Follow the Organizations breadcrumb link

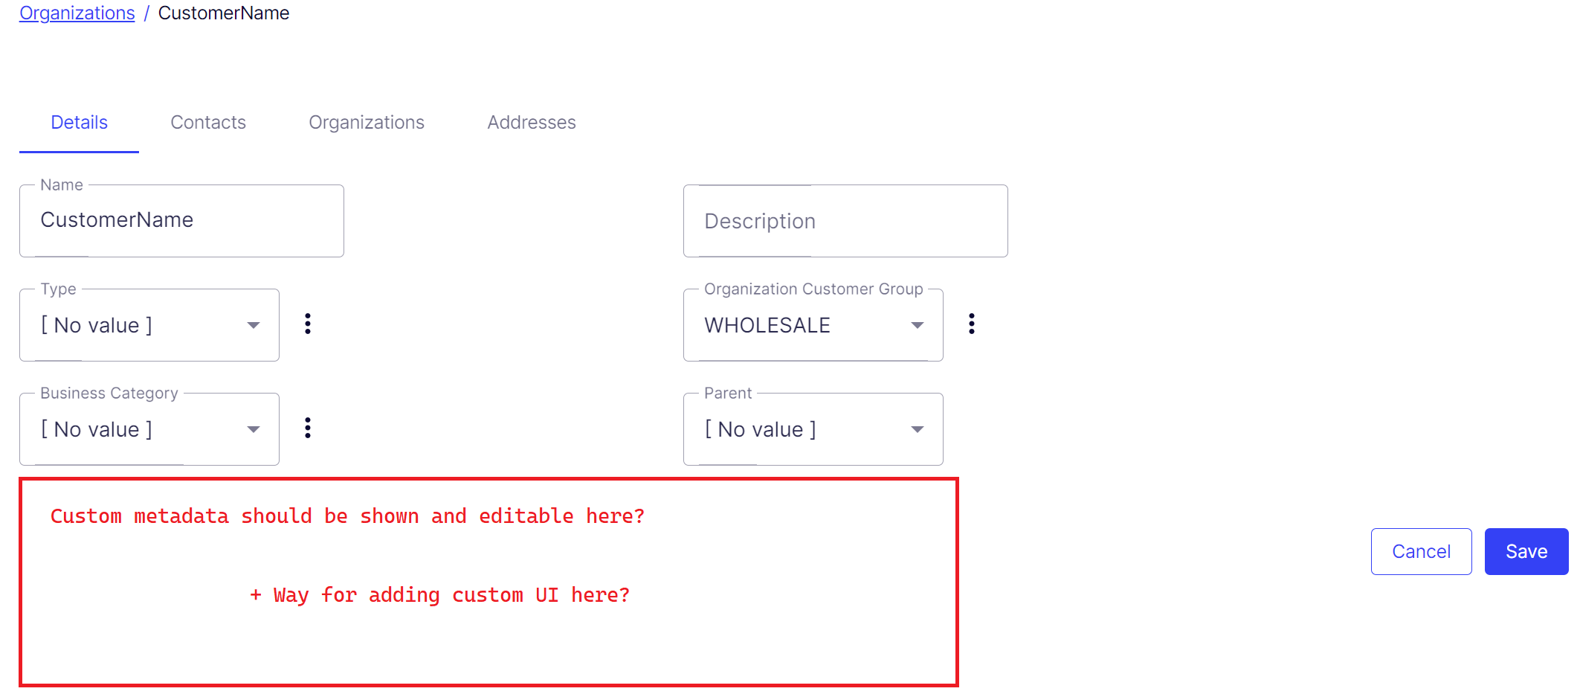[x=77, y=13]
